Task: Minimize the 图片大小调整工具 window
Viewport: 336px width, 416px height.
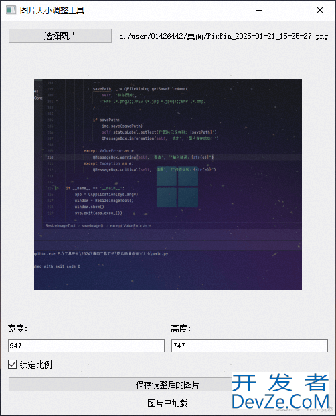Action: 259,10
